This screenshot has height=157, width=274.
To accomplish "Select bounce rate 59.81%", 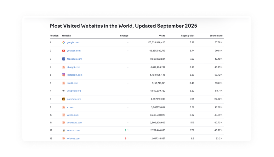I will [x=219, y=83].
